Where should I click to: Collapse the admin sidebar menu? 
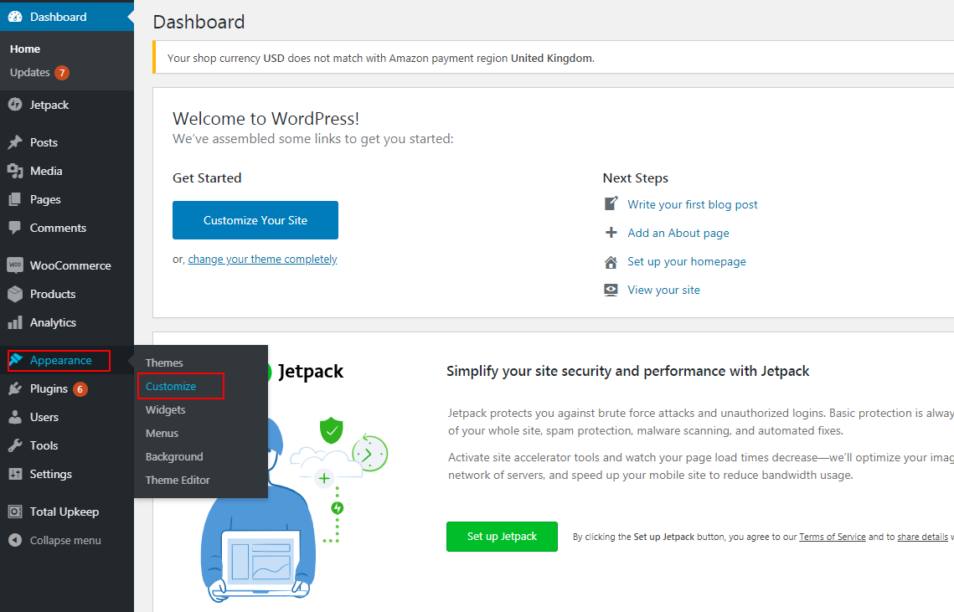55,540
